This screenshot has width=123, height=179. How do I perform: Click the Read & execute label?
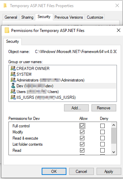click(x=25, y=138)
